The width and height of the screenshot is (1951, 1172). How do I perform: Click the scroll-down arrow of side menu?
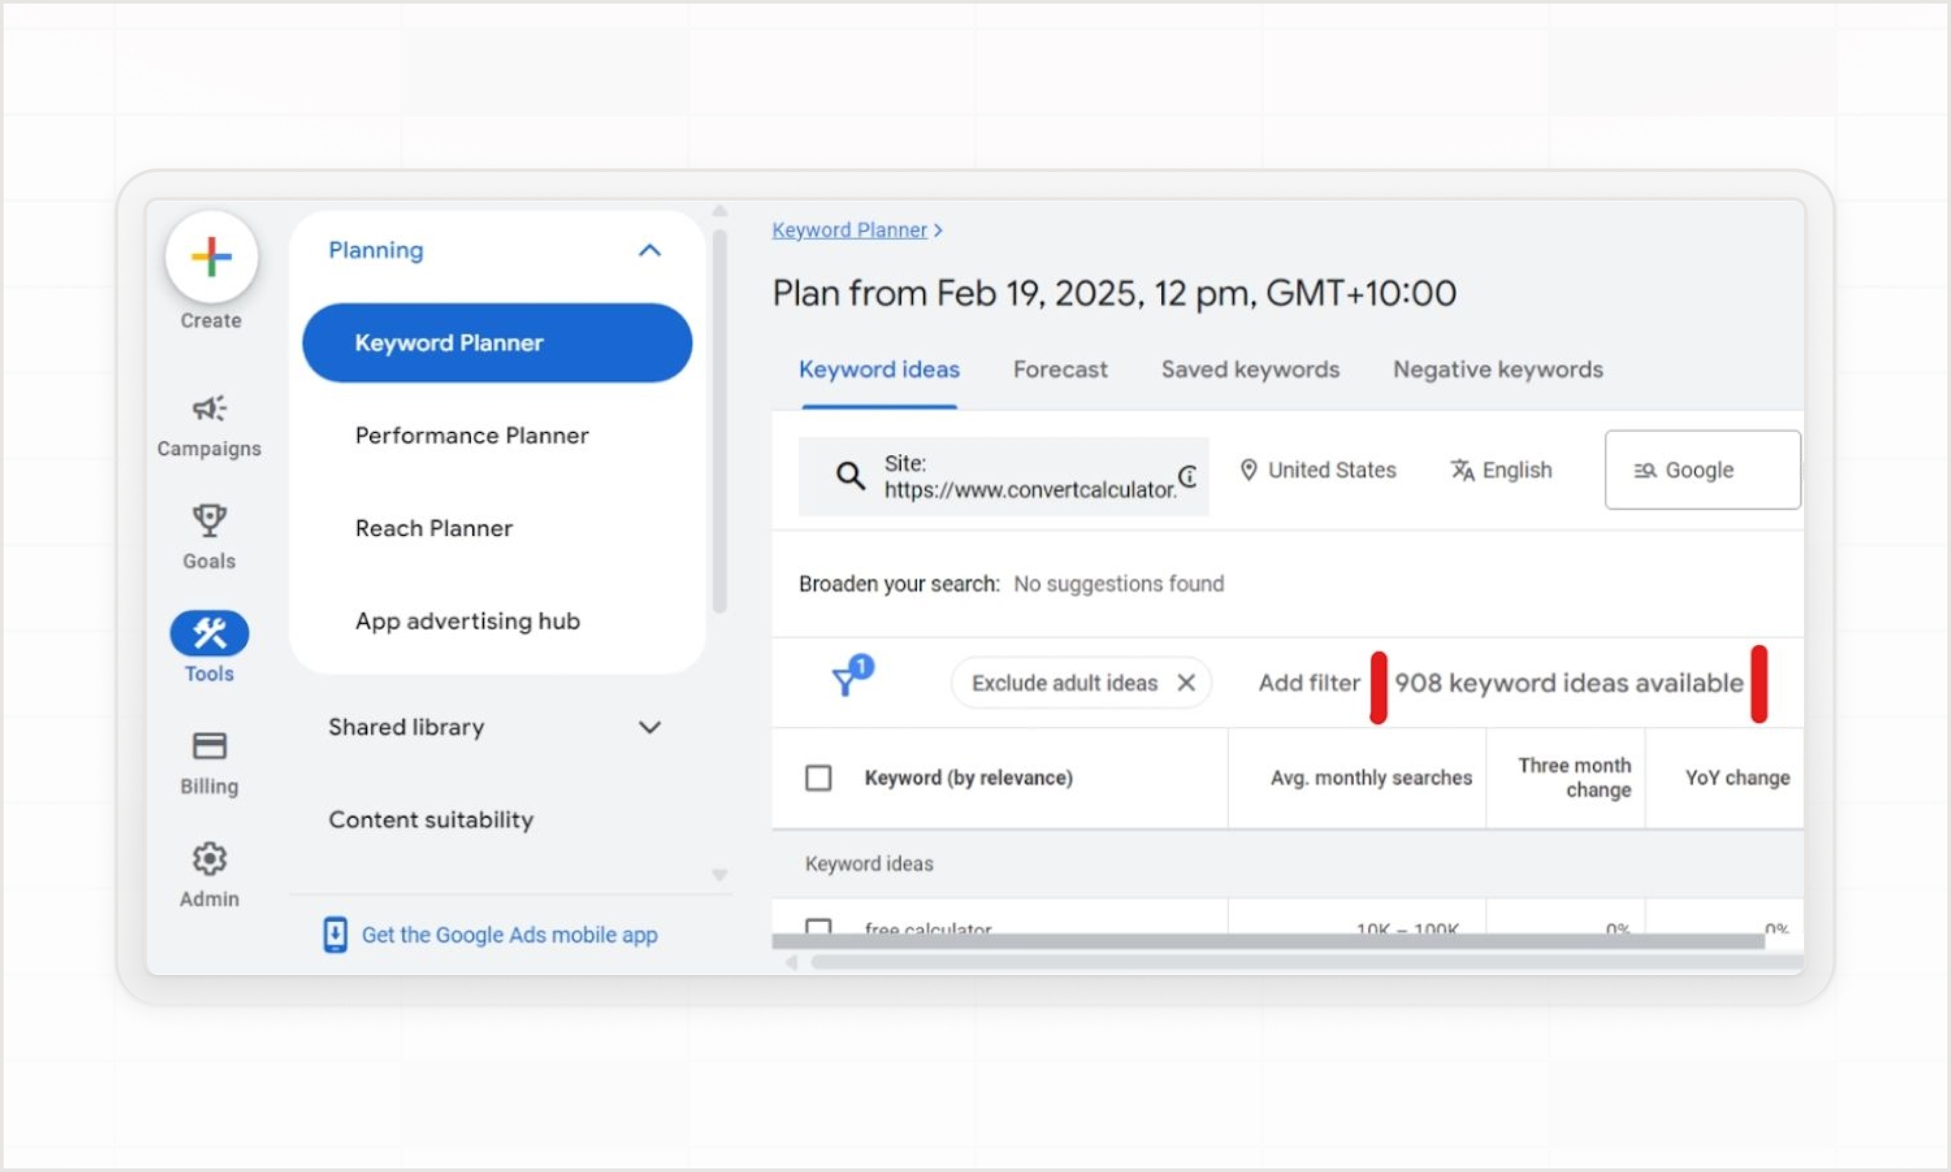(x=719, y=875)
